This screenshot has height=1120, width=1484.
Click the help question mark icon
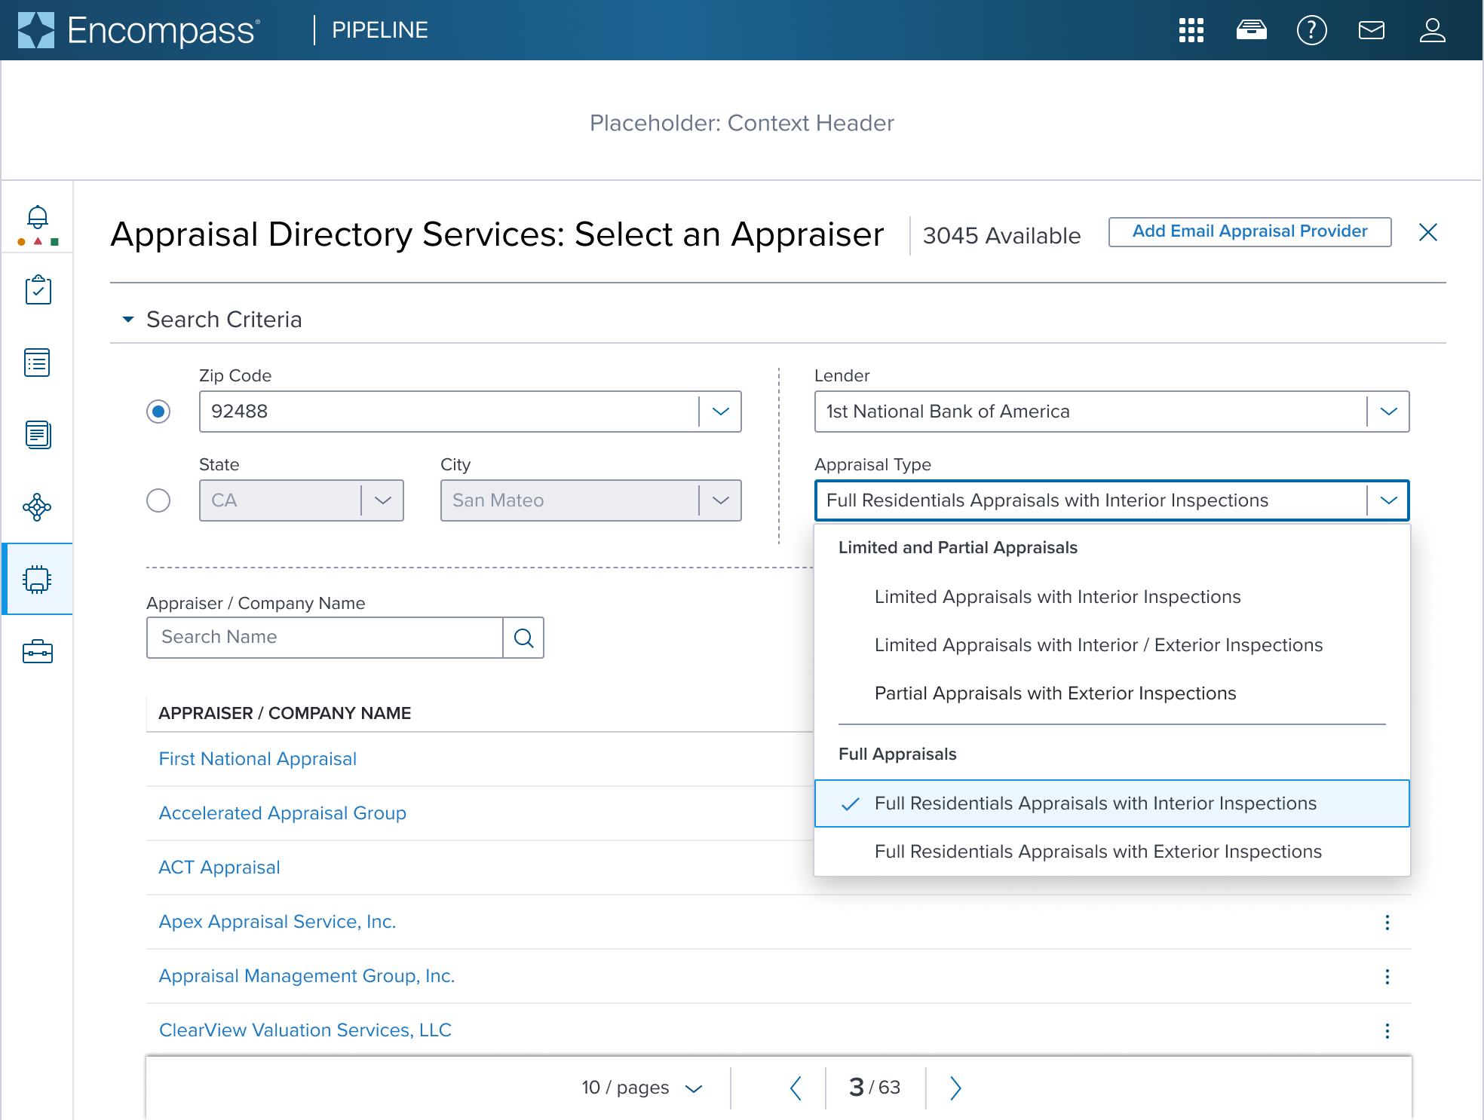[1311, 30]
